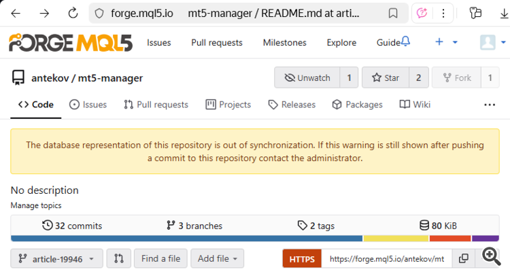Open Milestones in the top navigation

[284, 42]
